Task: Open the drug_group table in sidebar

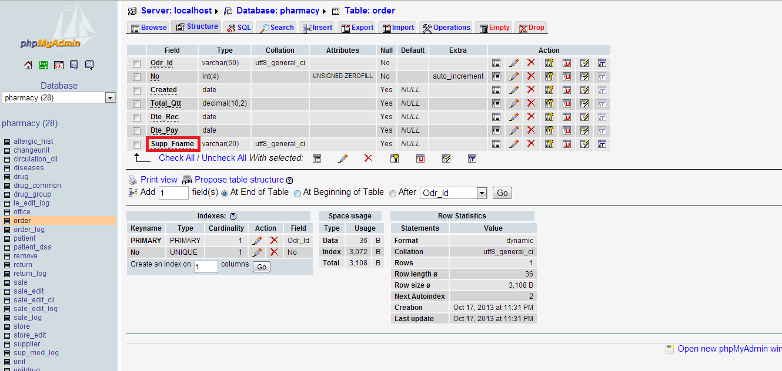Action: point(32,194)
